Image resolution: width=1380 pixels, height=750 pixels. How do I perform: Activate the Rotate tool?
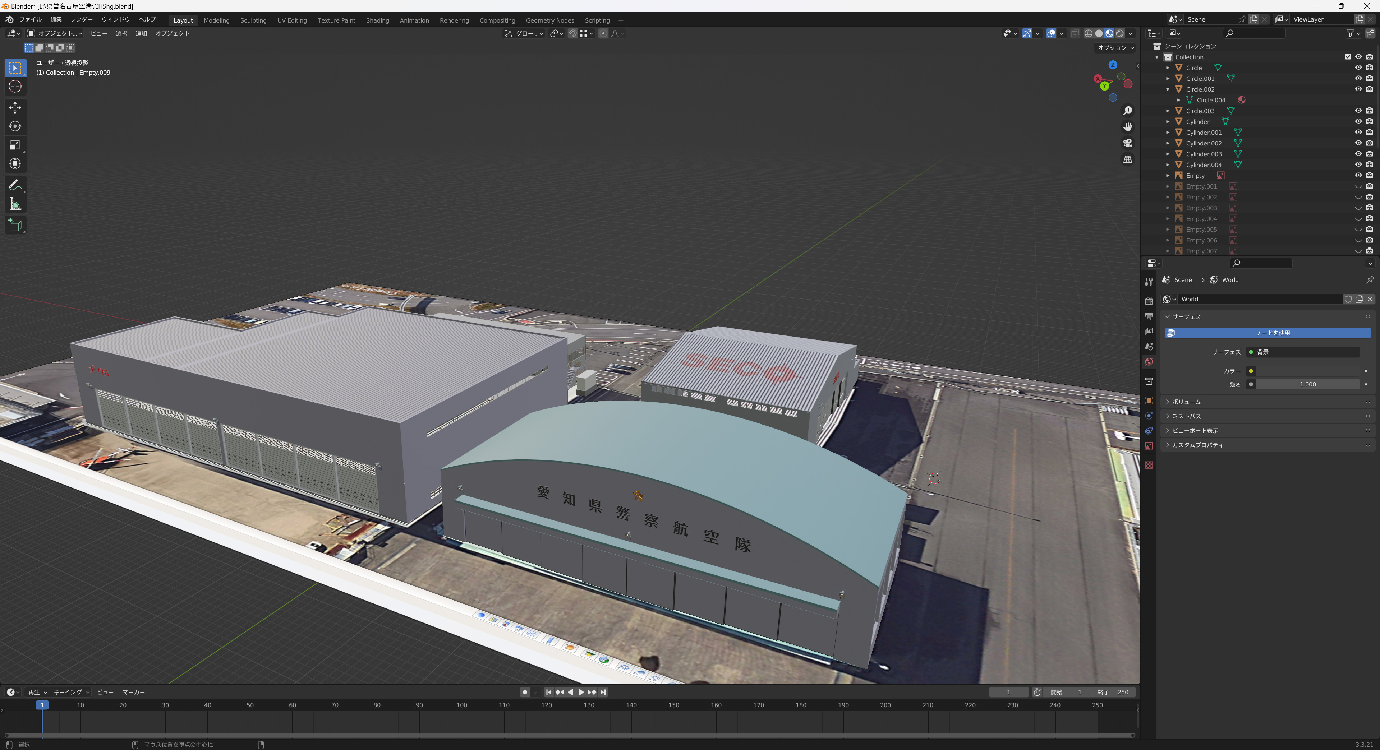tap(15, 126)
